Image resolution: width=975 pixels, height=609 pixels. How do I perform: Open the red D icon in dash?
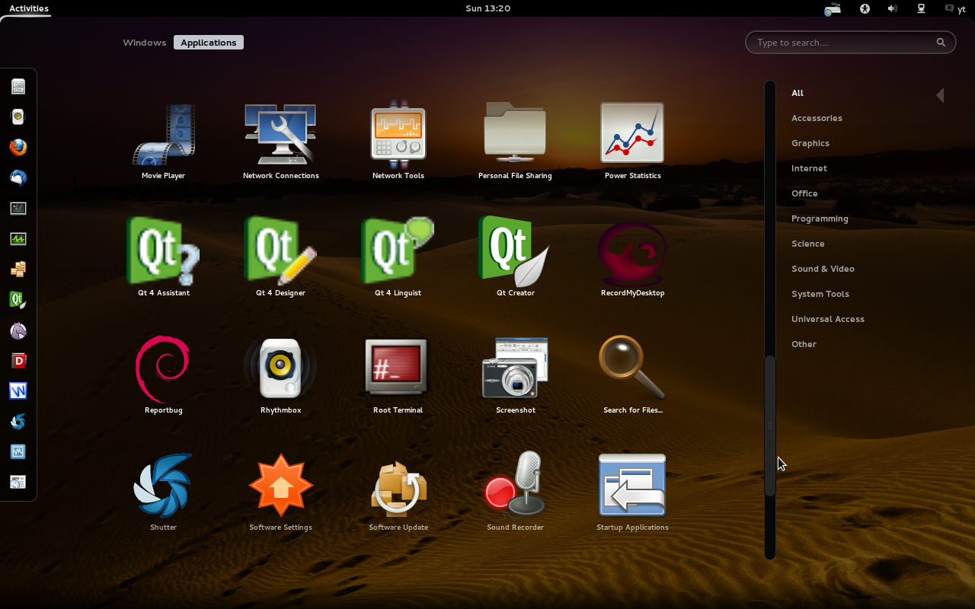(18, 360)
